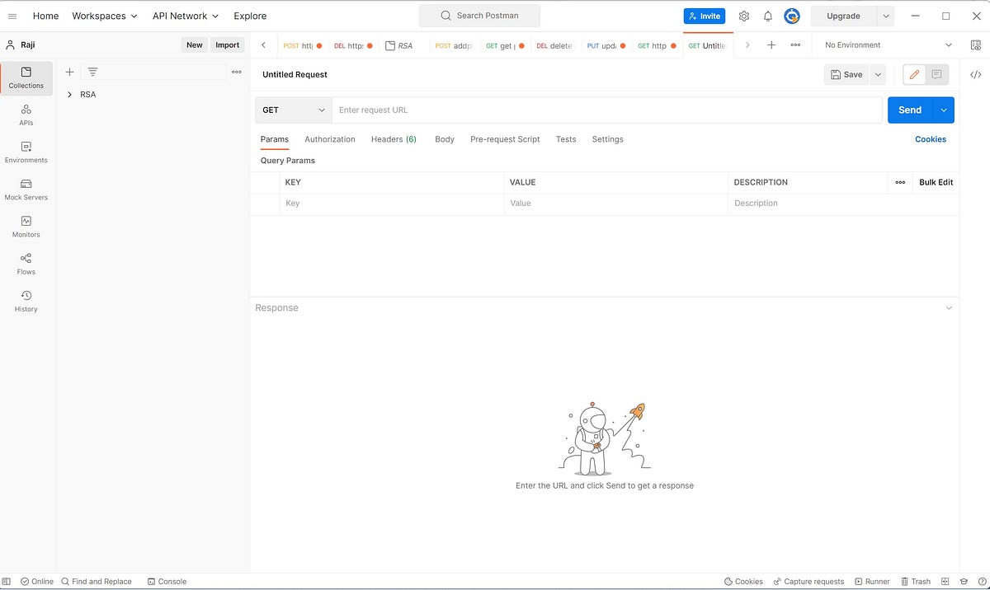Toggle the Online status indicator
Image resolution: width=990 pixels, height=590 pixels.
click(x=37, y=581)
